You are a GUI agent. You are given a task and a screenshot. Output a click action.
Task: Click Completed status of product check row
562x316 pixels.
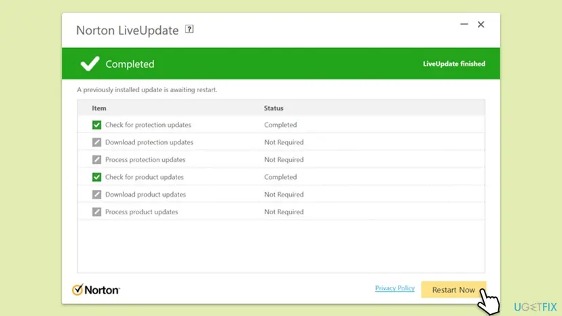tap(280, 177)
